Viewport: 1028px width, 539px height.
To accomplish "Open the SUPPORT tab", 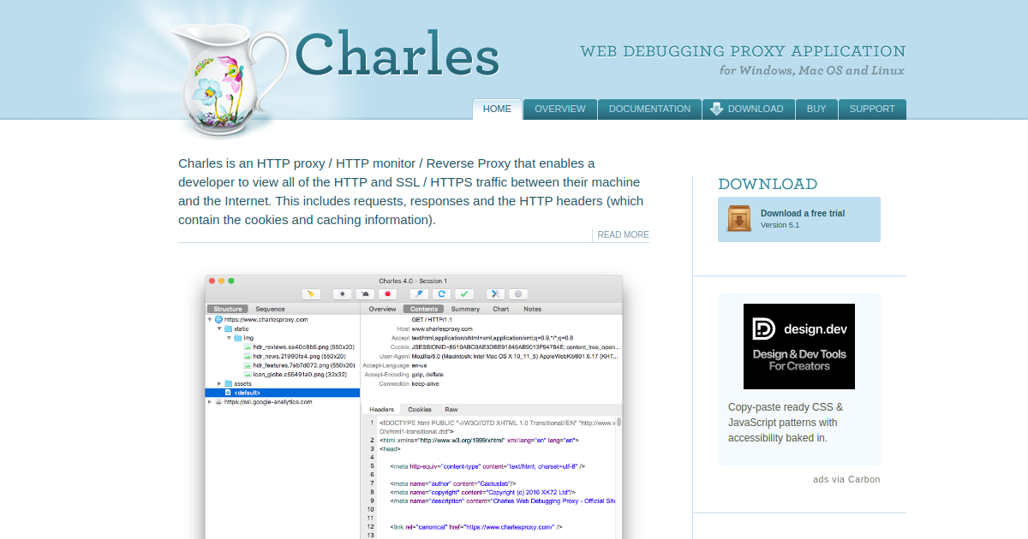I will (872, 110).
